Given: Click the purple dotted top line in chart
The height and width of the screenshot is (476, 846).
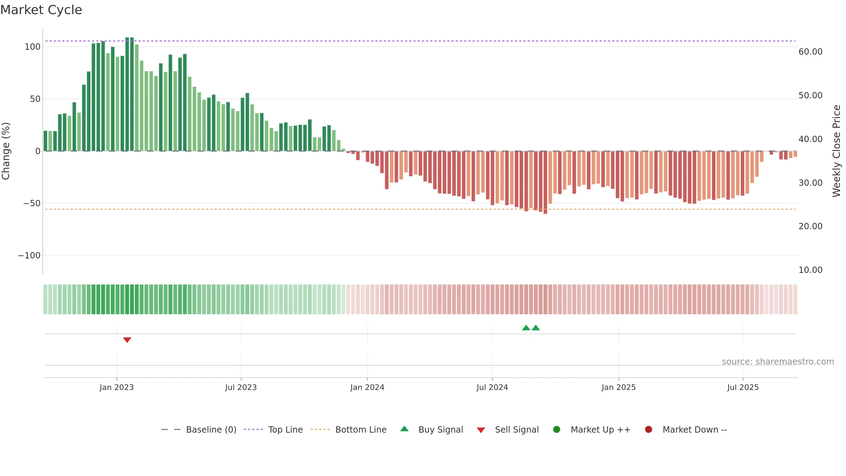Looking at the screenshot, I should pyautogui.click(x=420, y=41).
